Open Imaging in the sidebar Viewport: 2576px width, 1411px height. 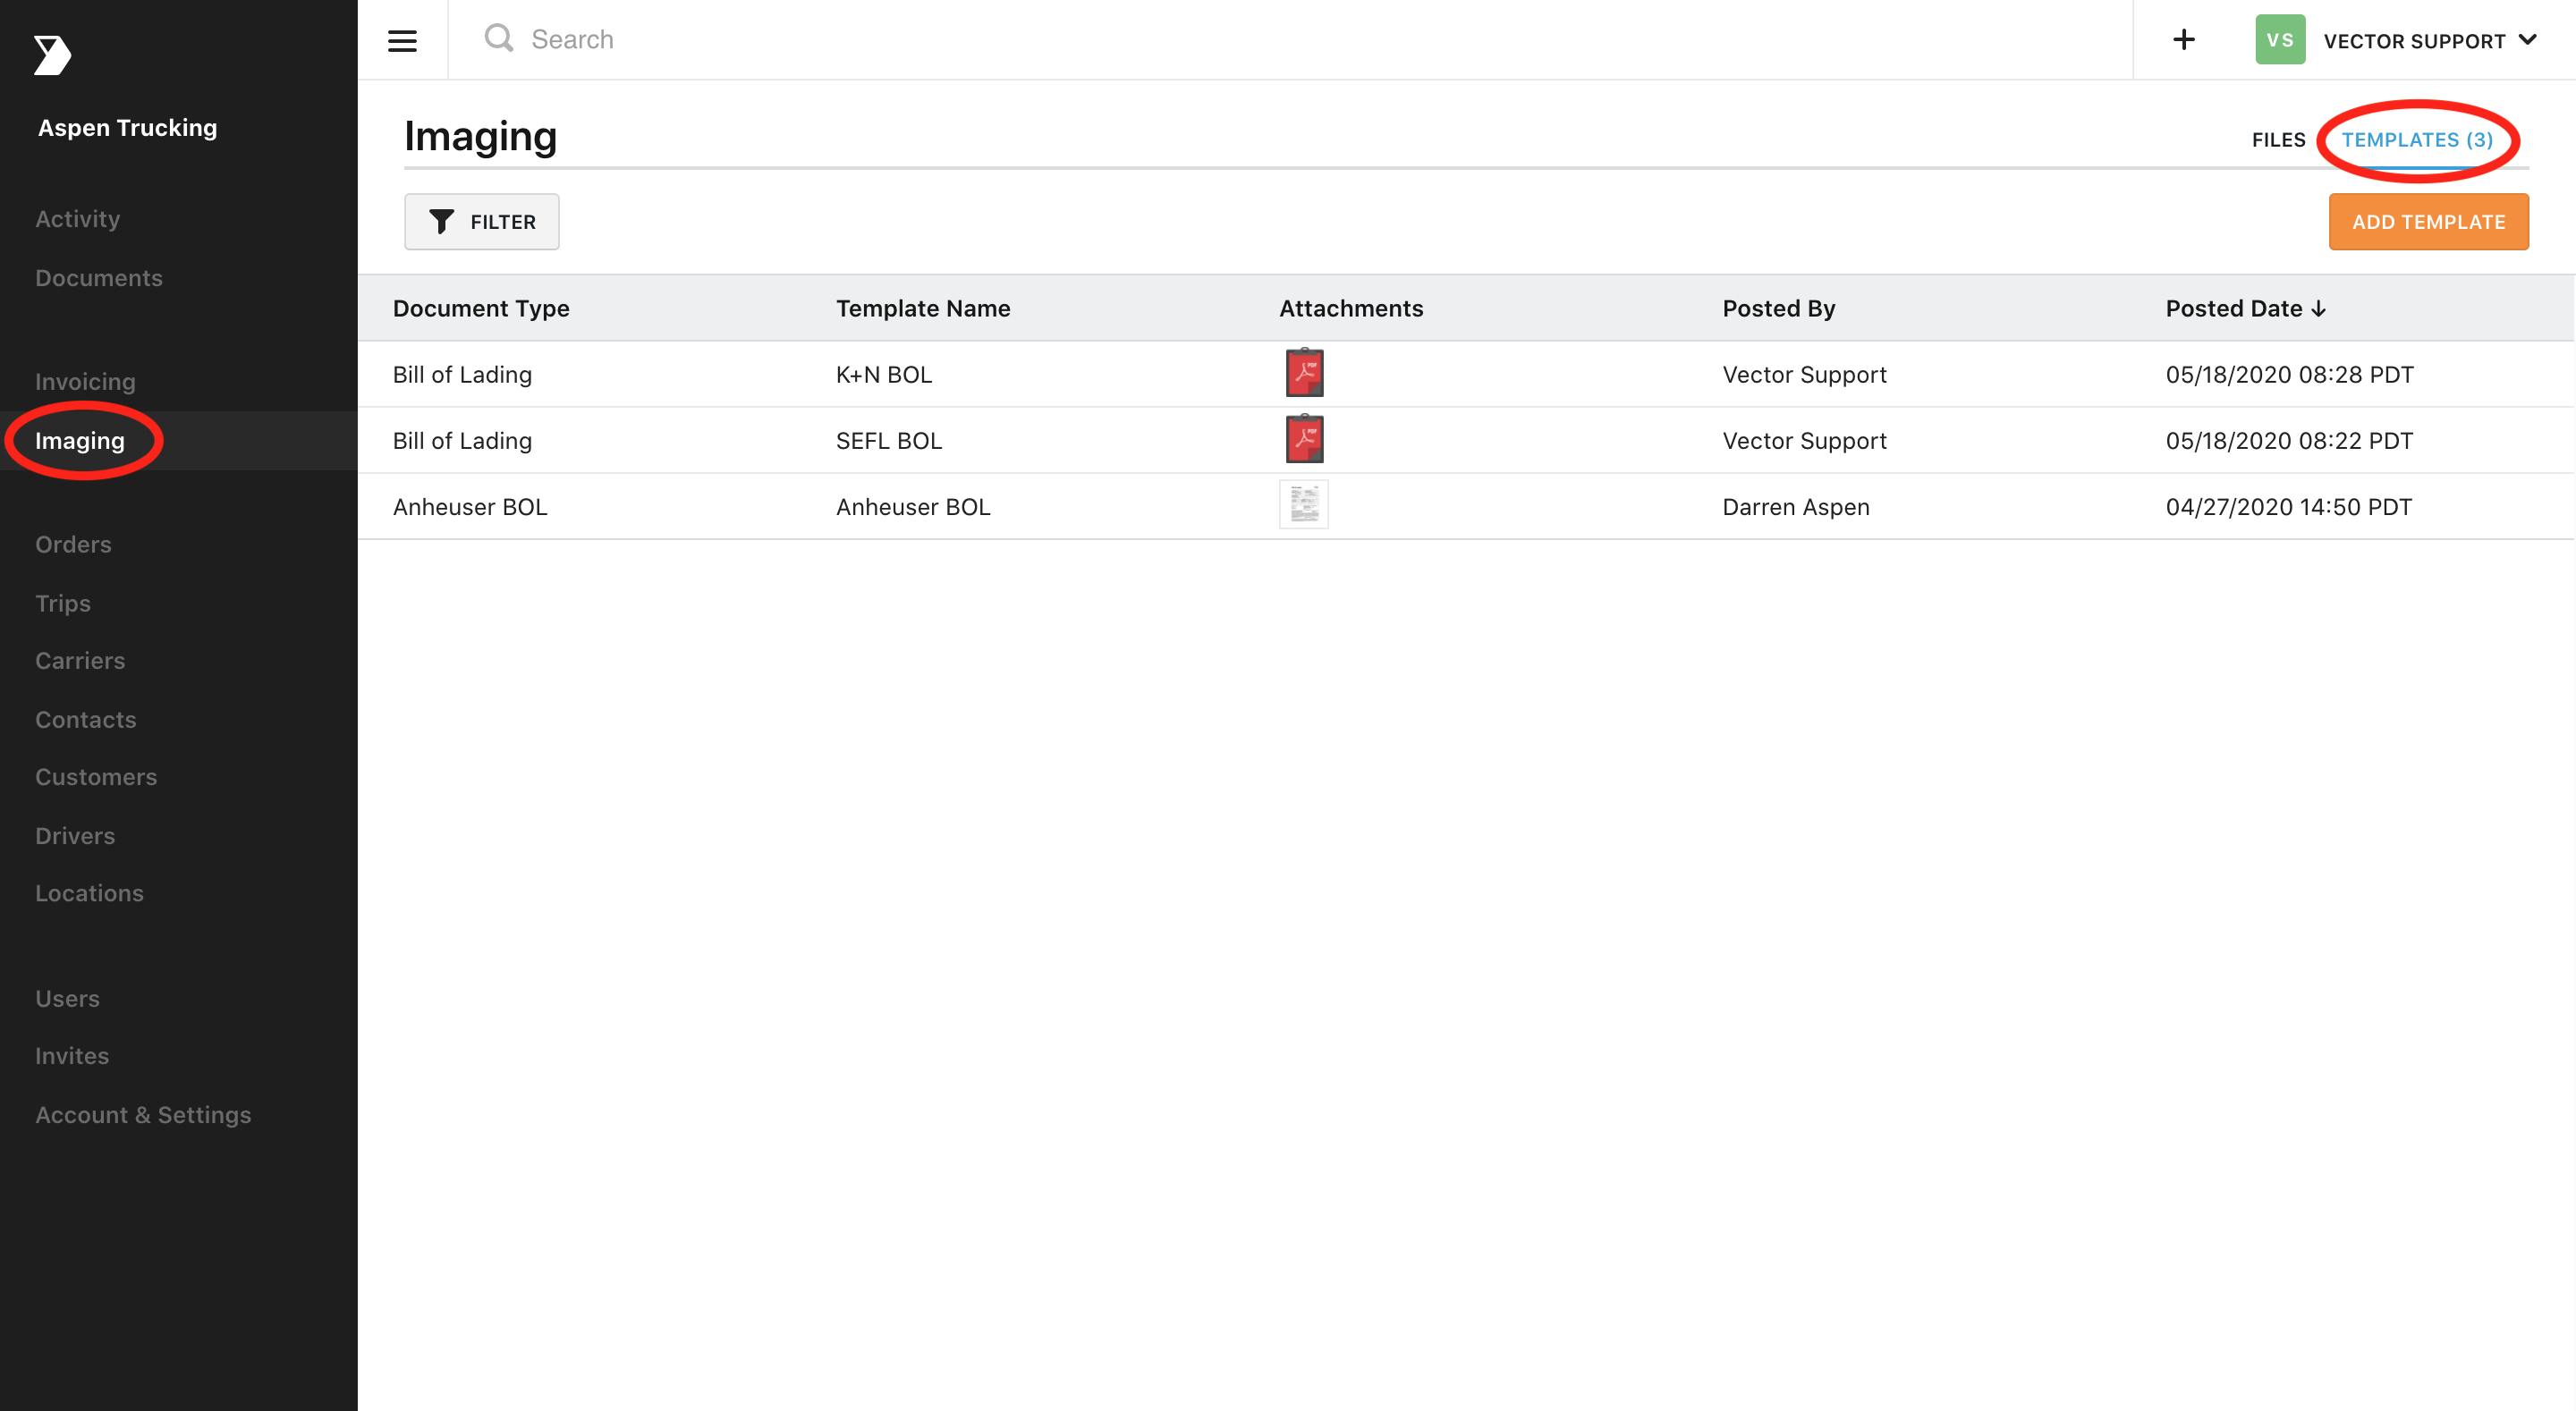80,441
